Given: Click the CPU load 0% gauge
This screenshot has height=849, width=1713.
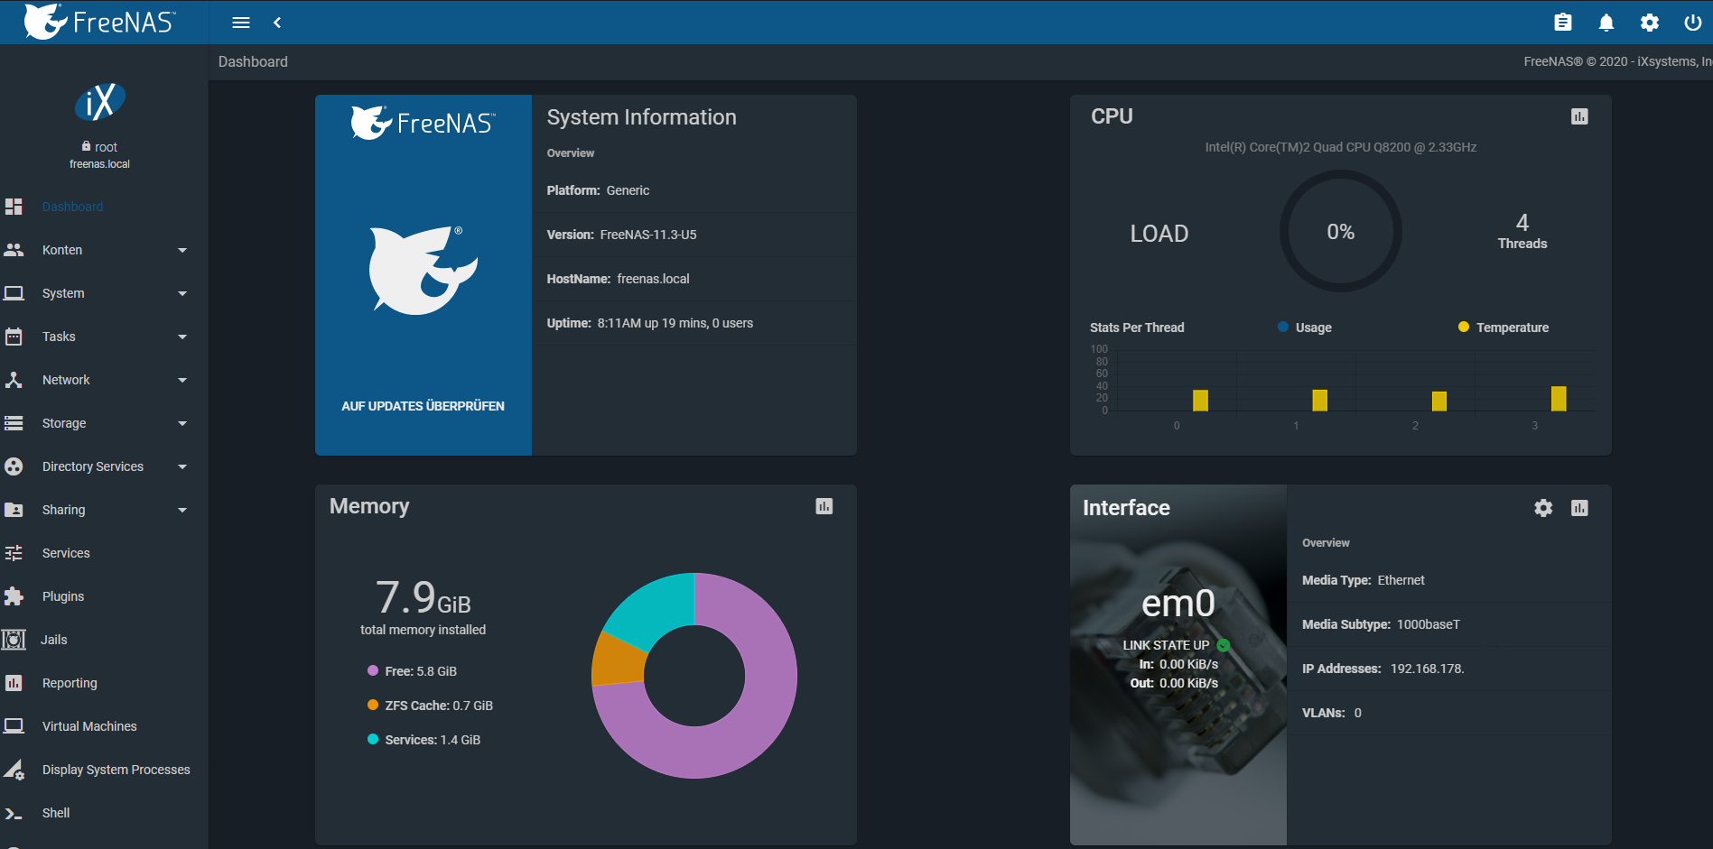Looking at the screenshot, I should pyautogui.click(x=1341, y=231).
